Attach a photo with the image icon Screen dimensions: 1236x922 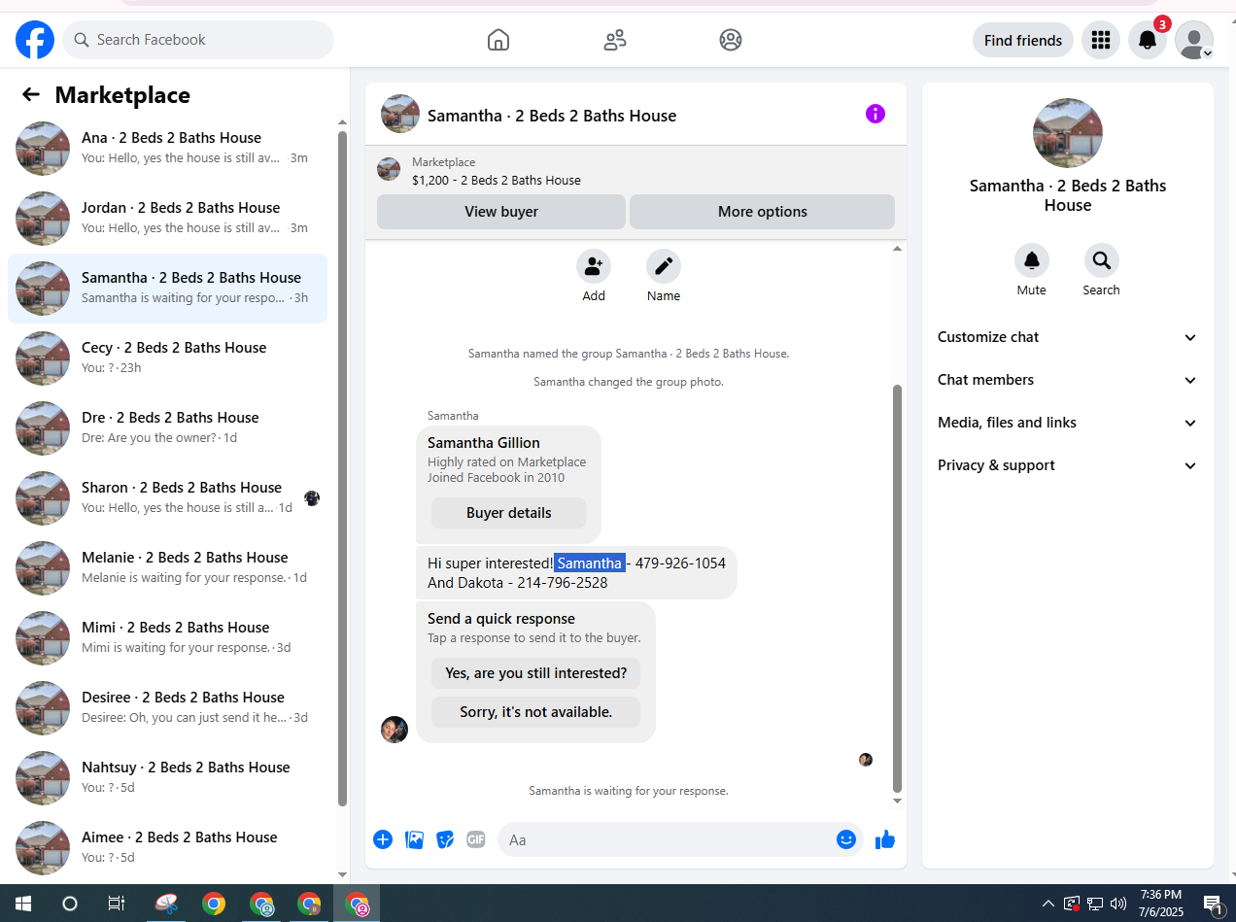tap(414, 839)
